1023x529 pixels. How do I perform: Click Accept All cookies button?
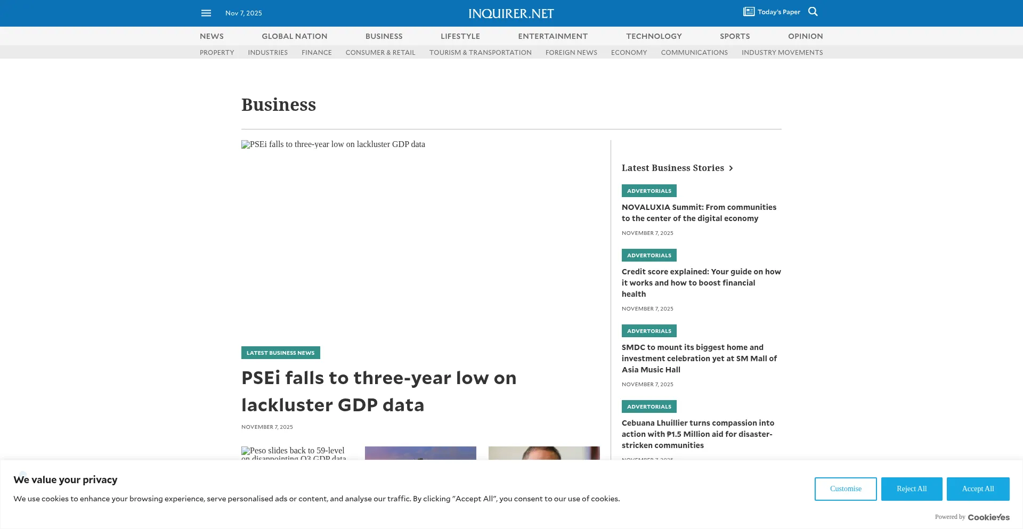[978, 489]
